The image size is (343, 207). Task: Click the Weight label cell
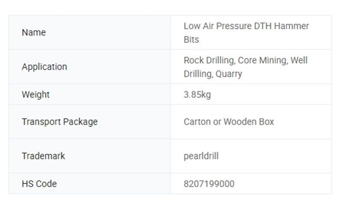(90, 94)
